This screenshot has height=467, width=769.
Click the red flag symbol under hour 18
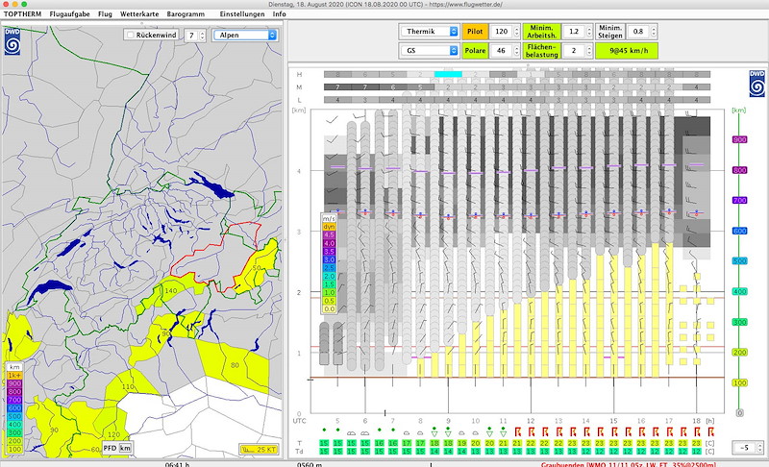tap(697, 431)
